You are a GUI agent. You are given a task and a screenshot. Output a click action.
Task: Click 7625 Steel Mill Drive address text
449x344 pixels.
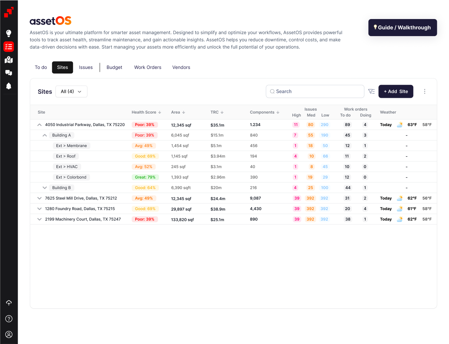(81, 198)
